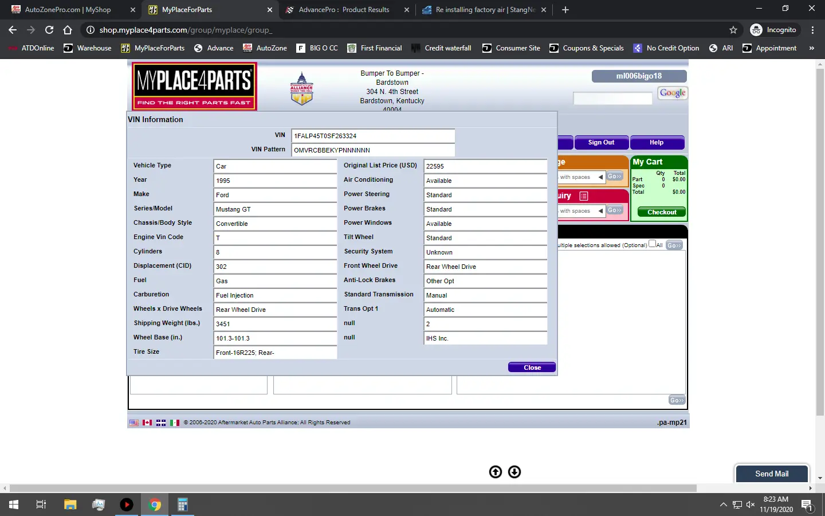The image size is (825, 516).
Task: Check the All selections checkbox
Action: (x=652, y=244)
